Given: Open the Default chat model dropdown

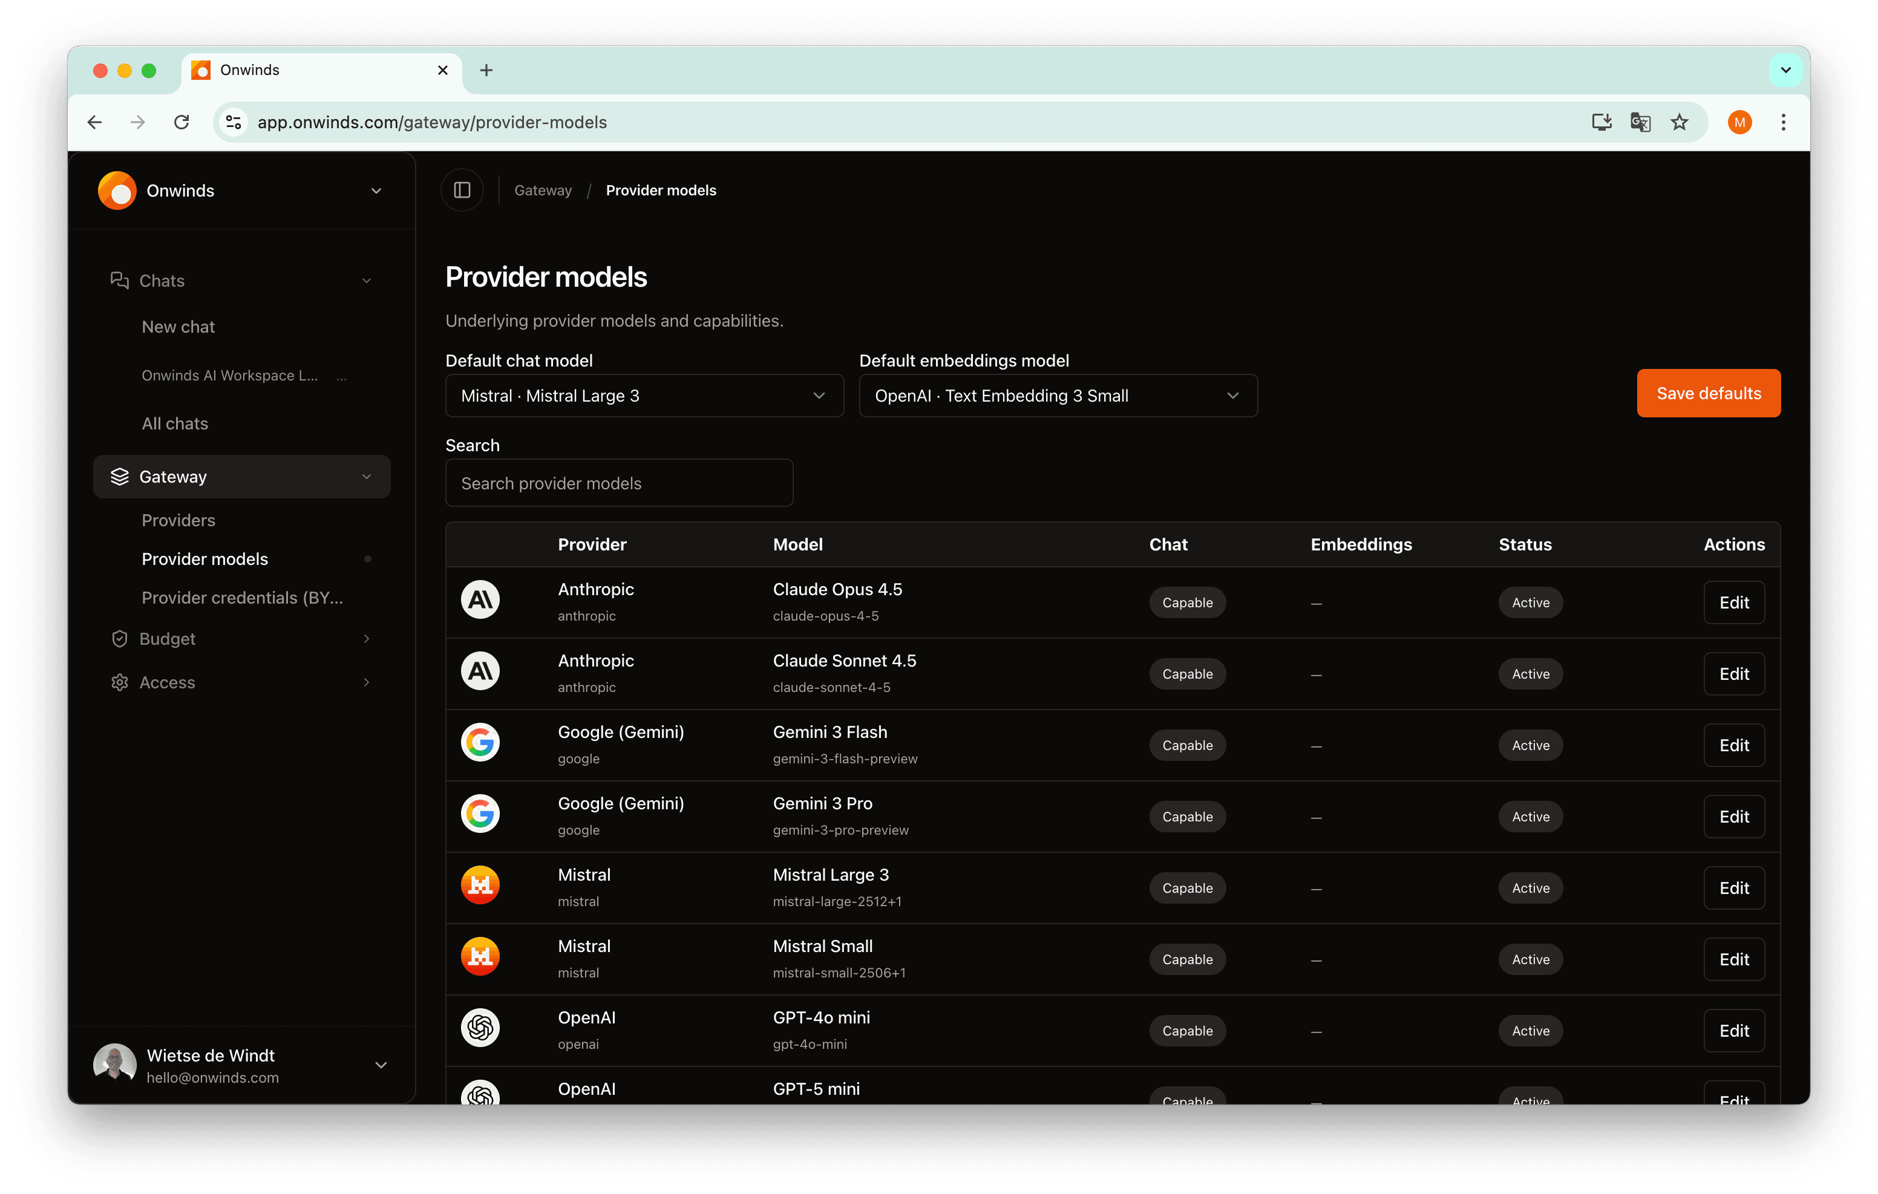Looking at the screenshot, I should (x=644, y=396).
